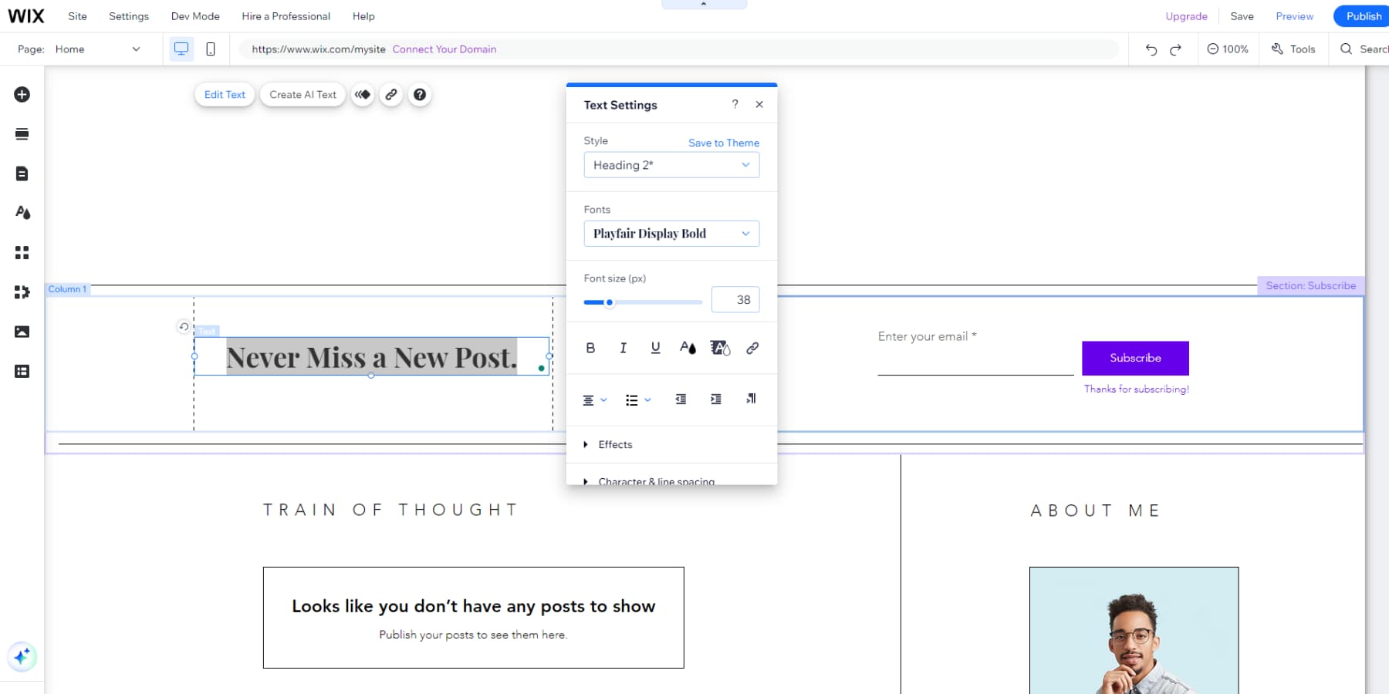Screen dimensions: 1389x694
Task: Open the Dev Mode menu
Action: click(x=194, y=15)
